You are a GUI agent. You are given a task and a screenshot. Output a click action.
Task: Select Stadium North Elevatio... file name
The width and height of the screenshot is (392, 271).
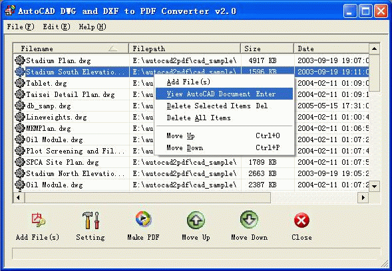[x=75, y=173]
